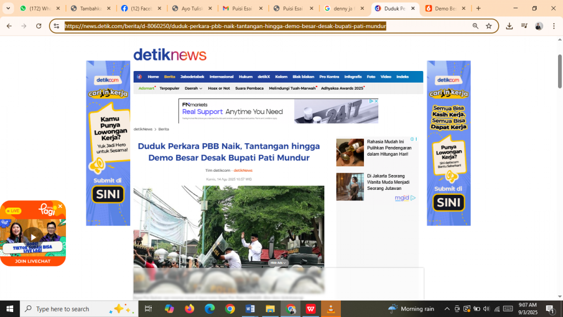The height and width of the screenshot is (317, 563).
Task: Click the detik 'd' logo in navbar
Action: tap(140, 76)
